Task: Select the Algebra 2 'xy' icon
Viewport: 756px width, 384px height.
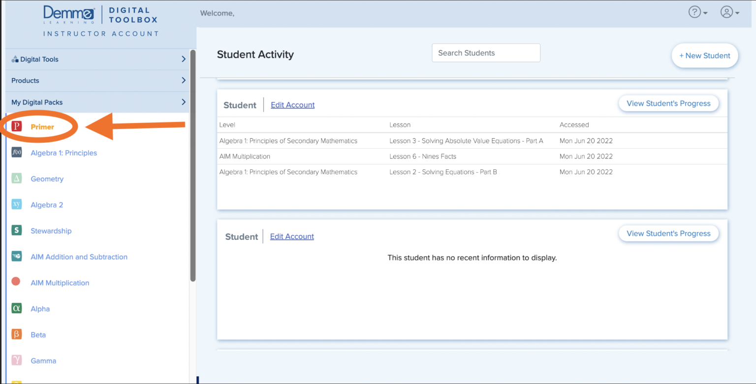Action: pos(17,205)
